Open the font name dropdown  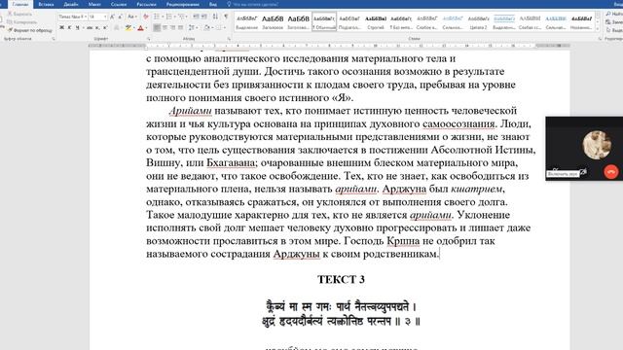click(x=86, y=17)
